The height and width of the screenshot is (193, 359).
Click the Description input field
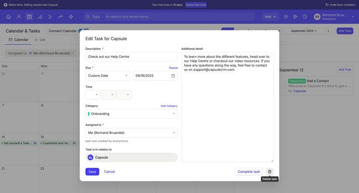(131, 57)
